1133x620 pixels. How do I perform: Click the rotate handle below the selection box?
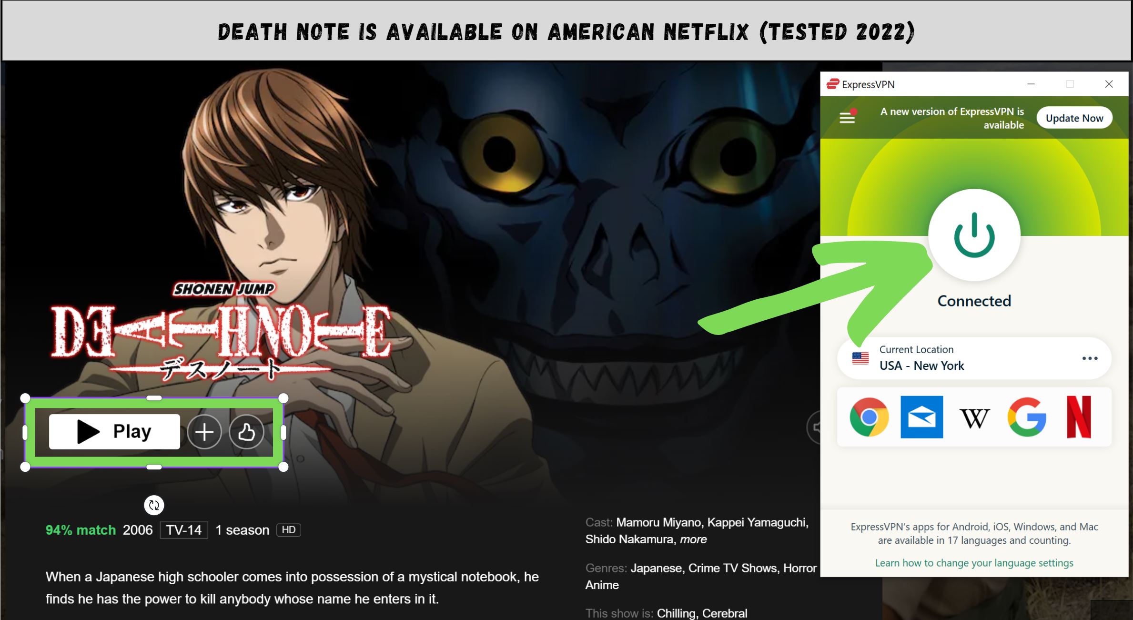point(154,505)
